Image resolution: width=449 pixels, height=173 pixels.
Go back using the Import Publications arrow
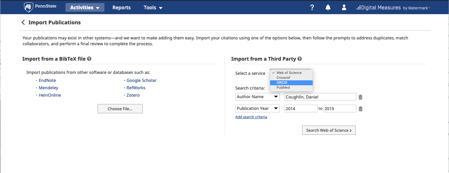(x=23, y=22)
